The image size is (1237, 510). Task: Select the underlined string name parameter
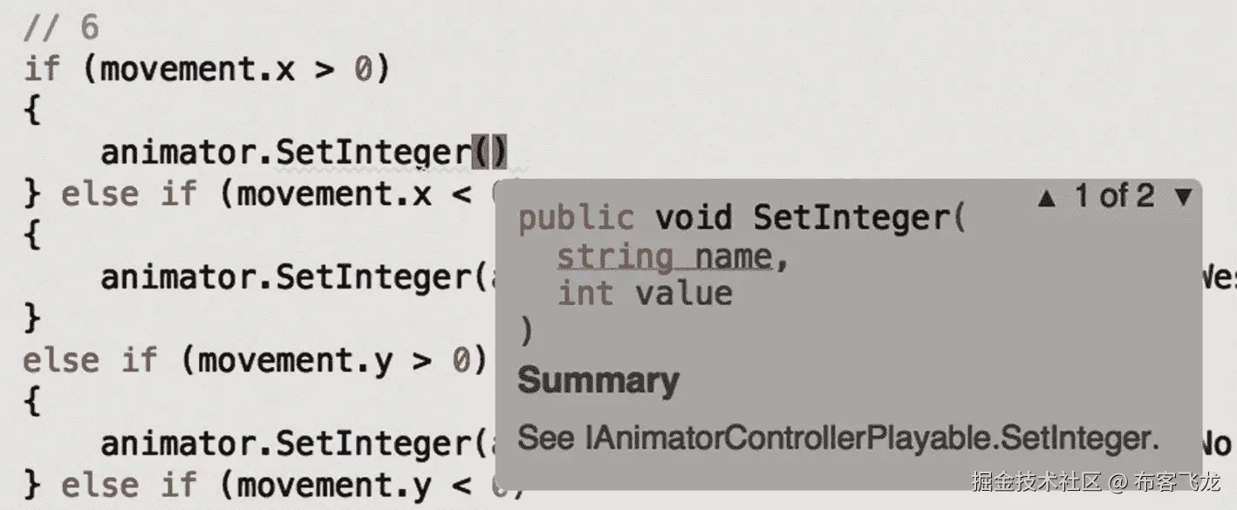click(665, 256)
